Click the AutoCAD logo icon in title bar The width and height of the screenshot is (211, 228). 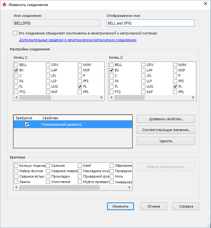[4, 4]
